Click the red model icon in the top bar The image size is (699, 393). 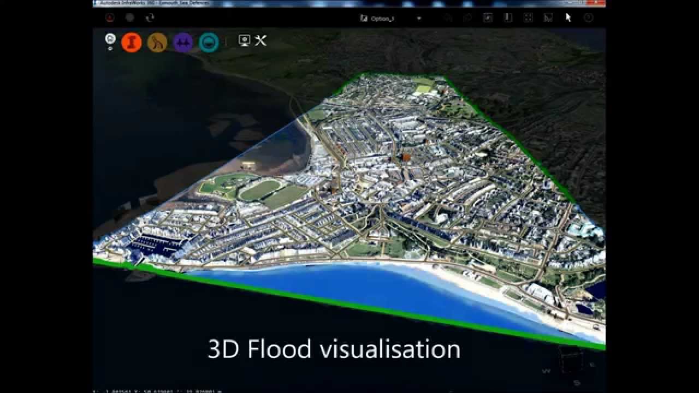(x=110, y=17)
